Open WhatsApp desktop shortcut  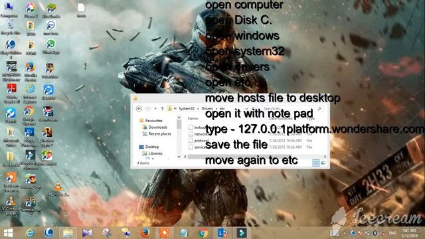[50, 46]
